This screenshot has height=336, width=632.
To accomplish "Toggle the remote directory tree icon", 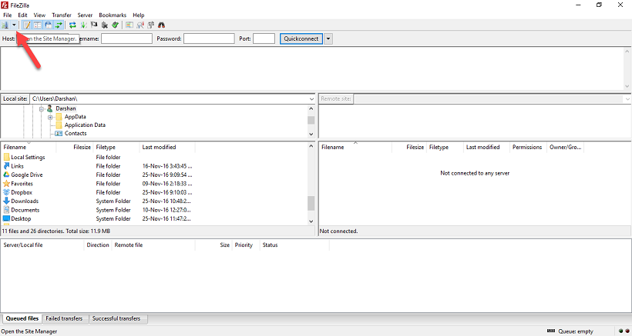I will 48,25.
